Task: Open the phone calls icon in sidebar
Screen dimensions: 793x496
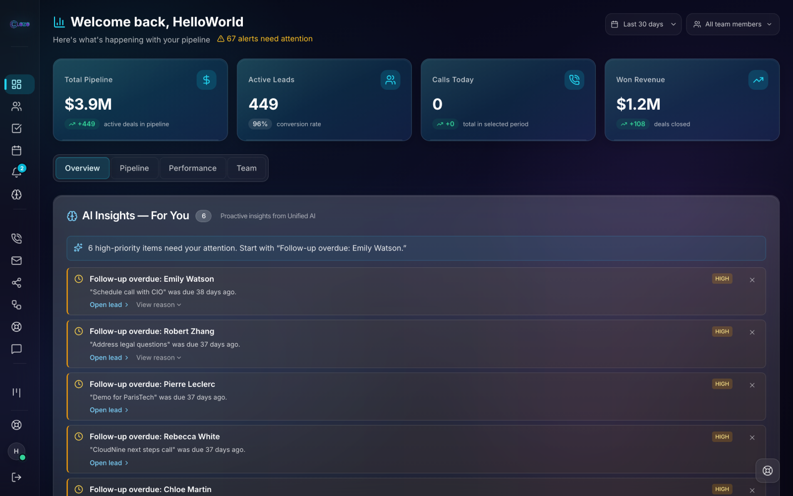Action: pyautogui.click(x=16, y=239)
